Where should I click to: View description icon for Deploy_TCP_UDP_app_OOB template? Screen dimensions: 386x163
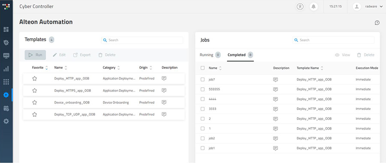coord(164,114)
